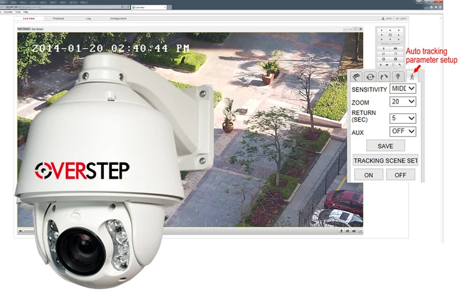461x294 pixels.
Task: Click the PTZ iris open button
Action: tap(395, 59)
